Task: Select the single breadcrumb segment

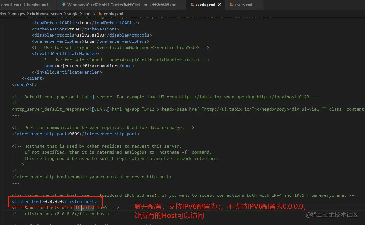Action: coord(73,14)
